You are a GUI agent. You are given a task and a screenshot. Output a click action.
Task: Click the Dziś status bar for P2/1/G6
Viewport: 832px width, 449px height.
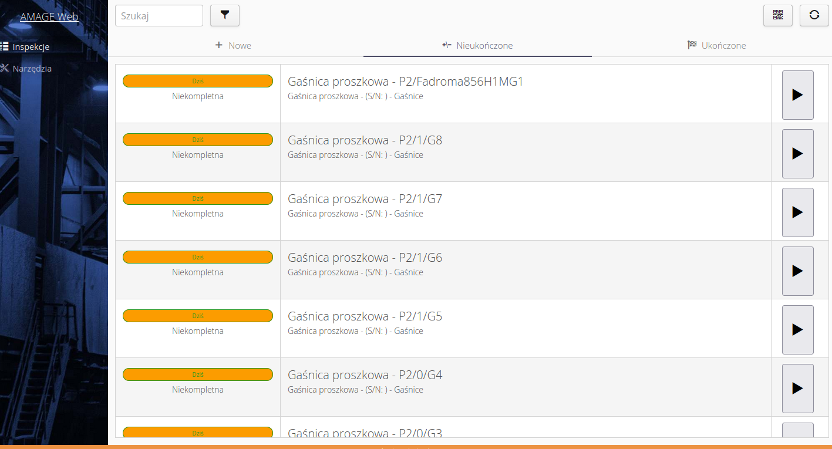coord(198,257)
